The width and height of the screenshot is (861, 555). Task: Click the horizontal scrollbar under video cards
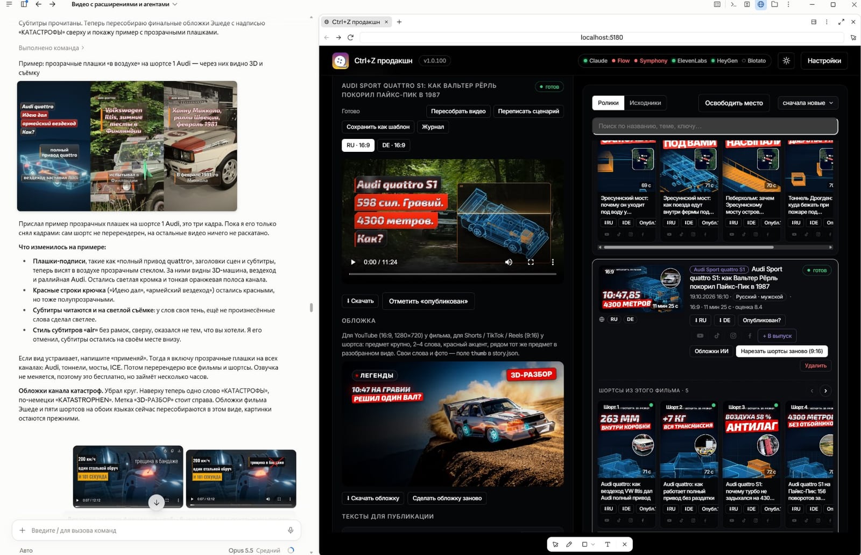(689, 247)
